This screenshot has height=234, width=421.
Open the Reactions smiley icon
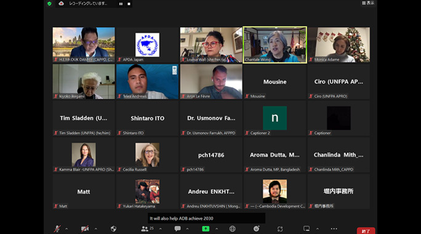(x=257, y=228)
